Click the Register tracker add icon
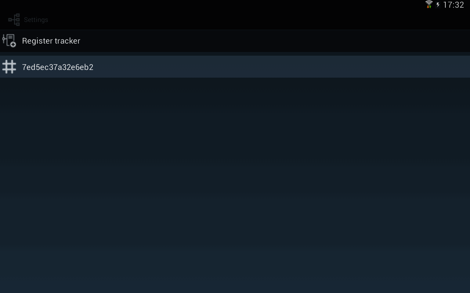This screenshot has width=470, height=293. 9,41
